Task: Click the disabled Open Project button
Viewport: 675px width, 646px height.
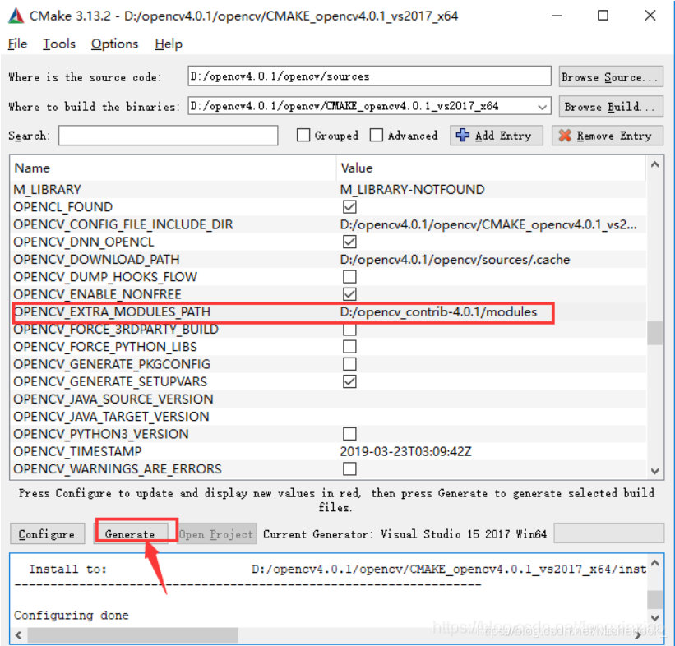Action: pos(216,533)
